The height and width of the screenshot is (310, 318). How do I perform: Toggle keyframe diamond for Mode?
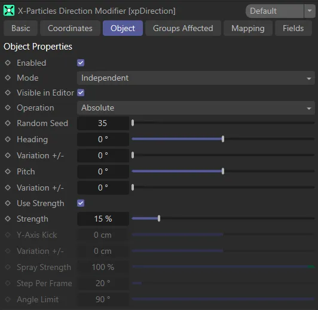[8, 78]
